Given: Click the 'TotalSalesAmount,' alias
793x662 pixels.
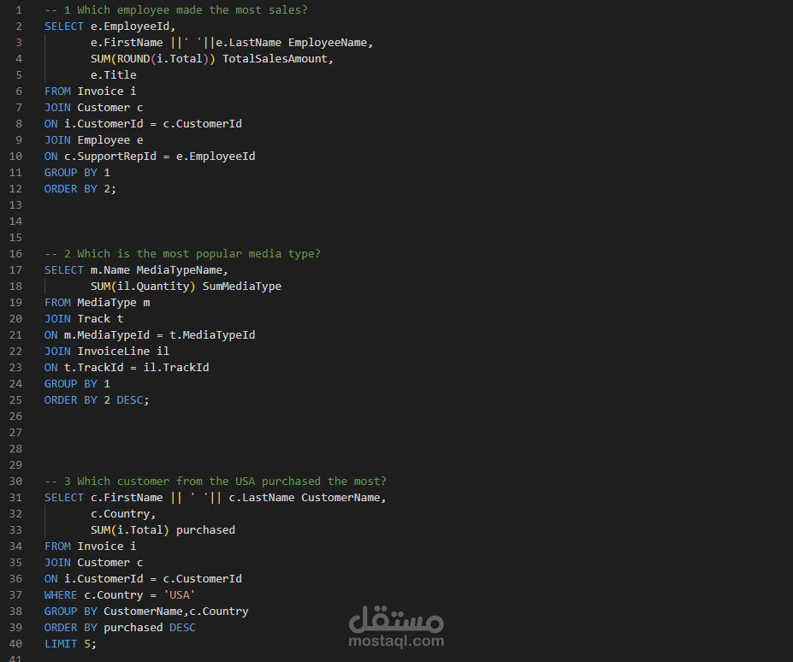Looking at the screenshot, I should click(x=278, y=59).
